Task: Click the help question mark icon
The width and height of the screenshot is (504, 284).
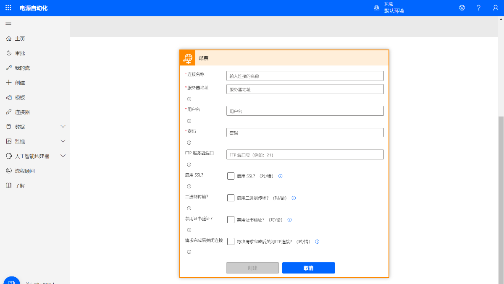Action: click(479, 8)
